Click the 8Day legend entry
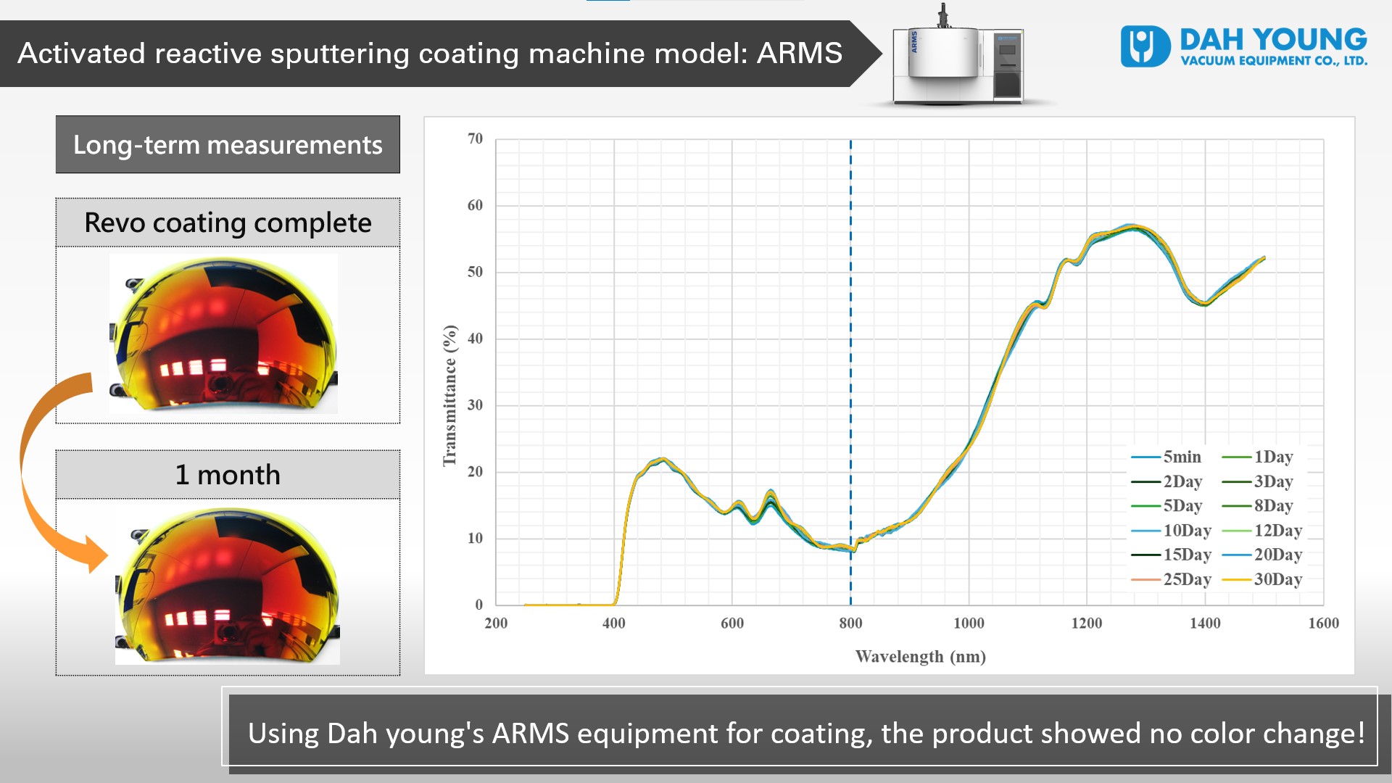 pos(1258,505)
